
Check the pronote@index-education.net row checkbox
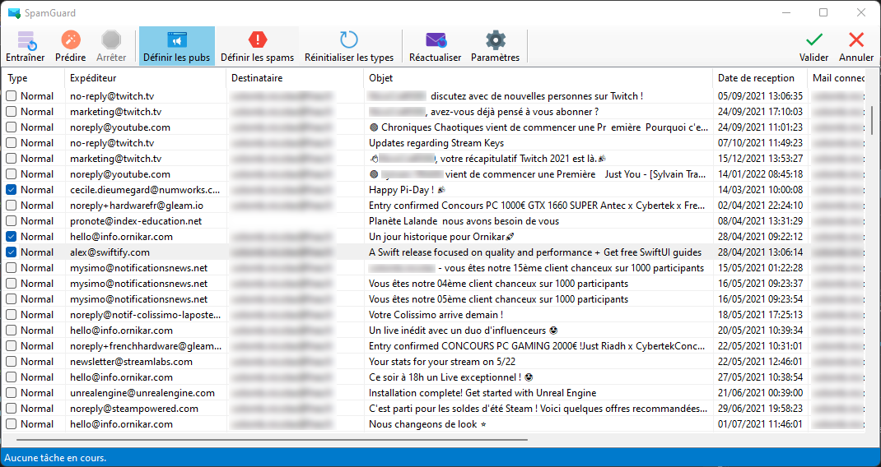point(11,221)
